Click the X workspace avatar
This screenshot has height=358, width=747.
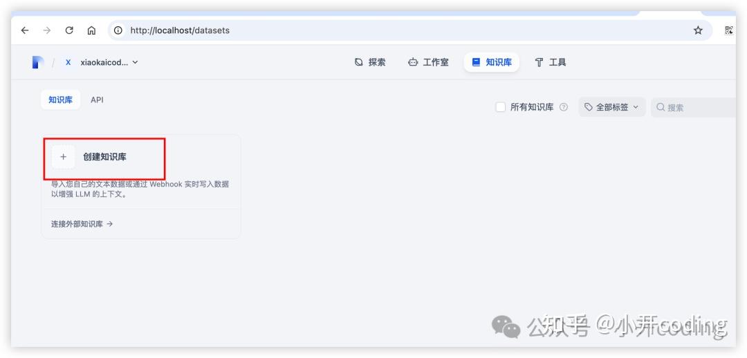pyautogui.click(x=68, y=62)
